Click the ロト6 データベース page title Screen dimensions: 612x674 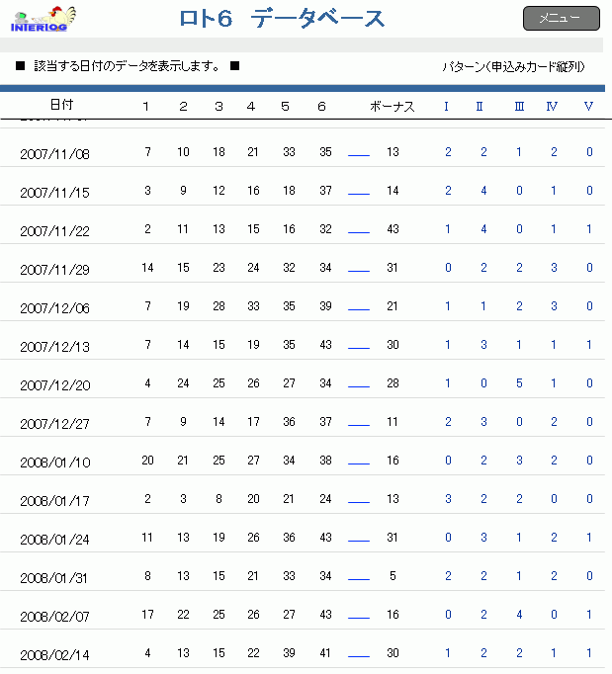[x=282, y=19]
